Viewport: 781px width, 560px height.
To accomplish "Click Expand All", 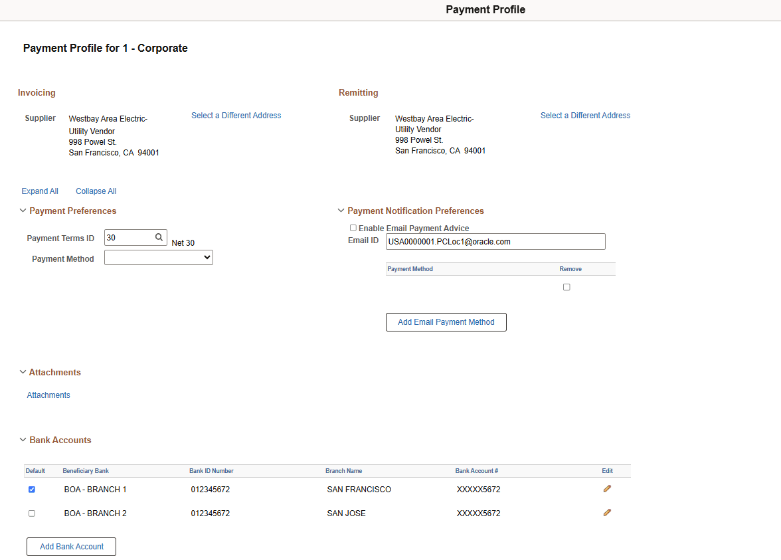I will [40, 191].
